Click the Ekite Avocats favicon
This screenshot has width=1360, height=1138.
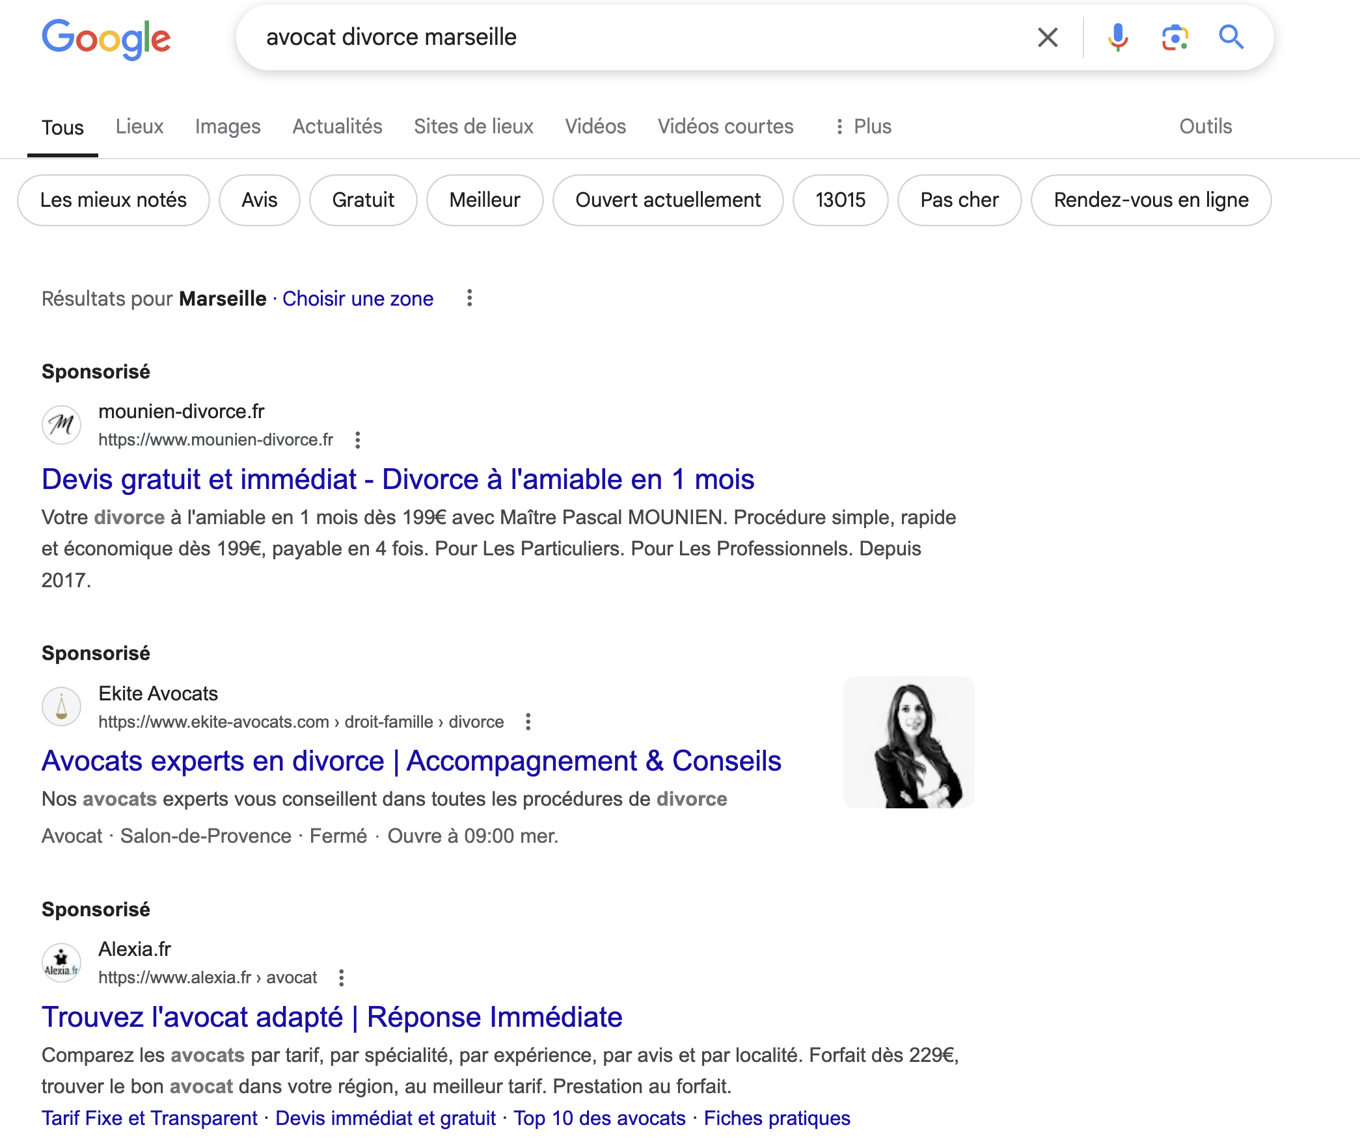[62, 707]
